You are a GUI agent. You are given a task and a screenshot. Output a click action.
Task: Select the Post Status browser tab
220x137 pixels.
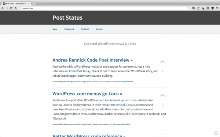pos(16,4)
